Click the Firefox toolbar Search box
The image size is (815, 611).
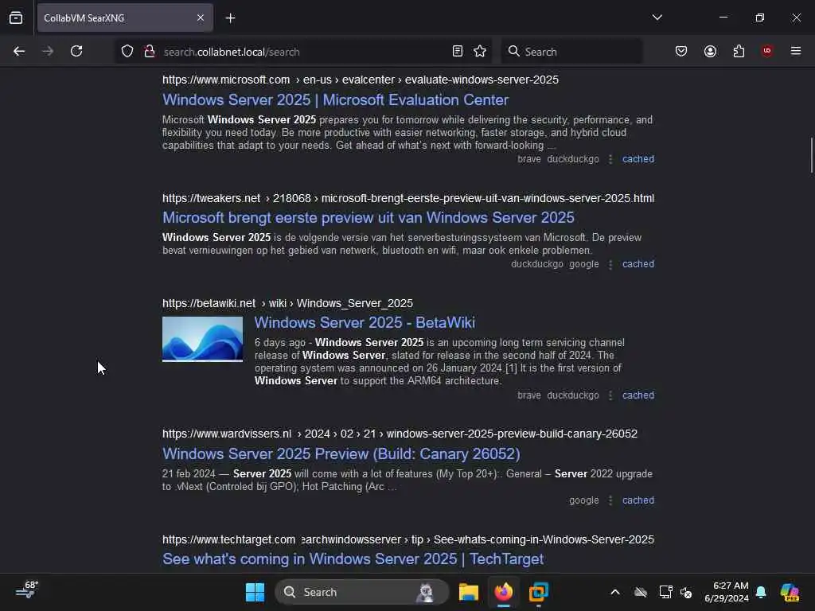pyautogui.click(x=571, y=52)
